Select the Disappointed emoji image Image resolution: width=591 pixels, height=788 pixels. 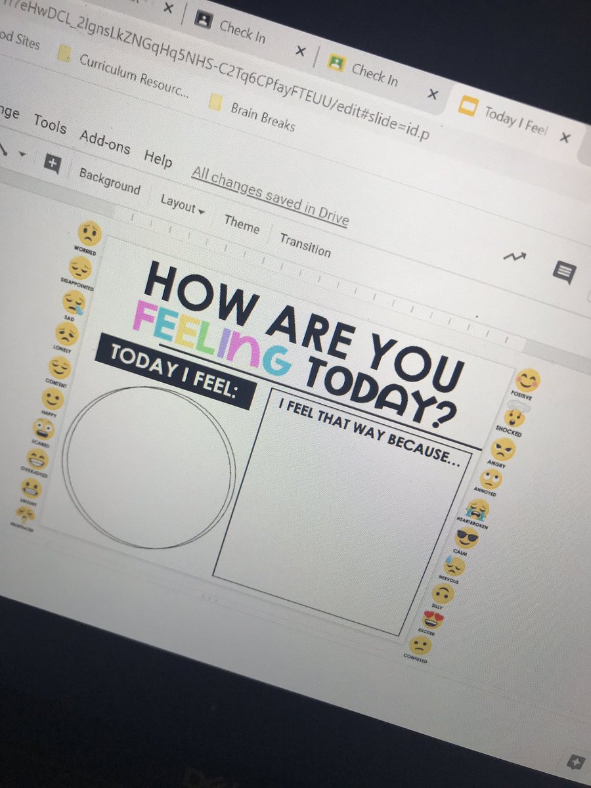point(80,268)
